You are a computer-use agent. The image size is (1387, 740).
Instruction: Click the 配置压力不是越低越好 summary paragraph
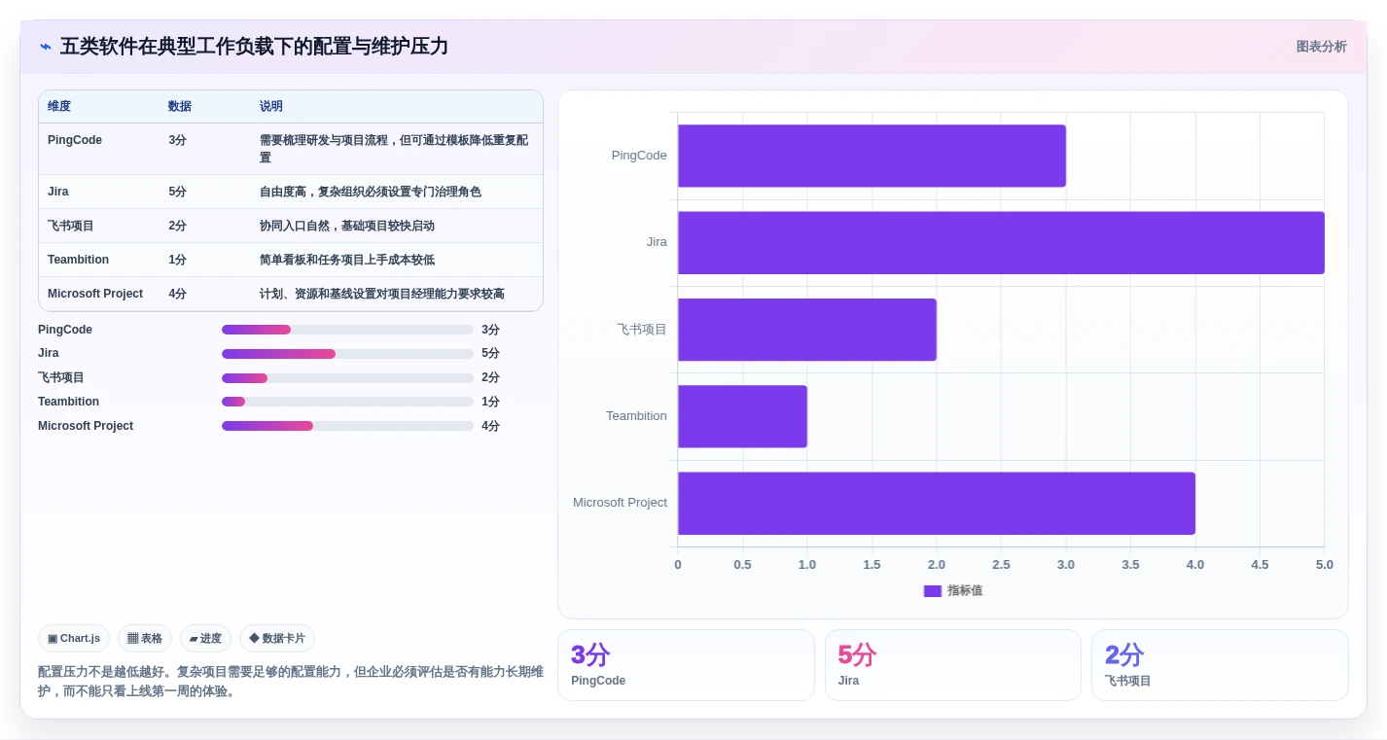click(291, 682)
